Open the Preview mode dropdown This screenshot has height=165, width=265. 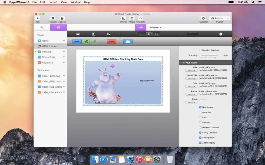(x=155, y=27)
